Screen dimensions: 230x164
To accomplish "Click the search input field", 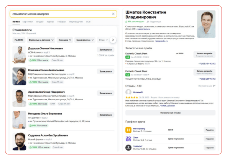I will 61,14.
